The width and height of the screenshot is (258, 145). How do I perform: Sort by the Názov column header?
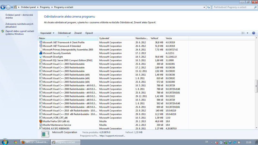pos(68,38)
